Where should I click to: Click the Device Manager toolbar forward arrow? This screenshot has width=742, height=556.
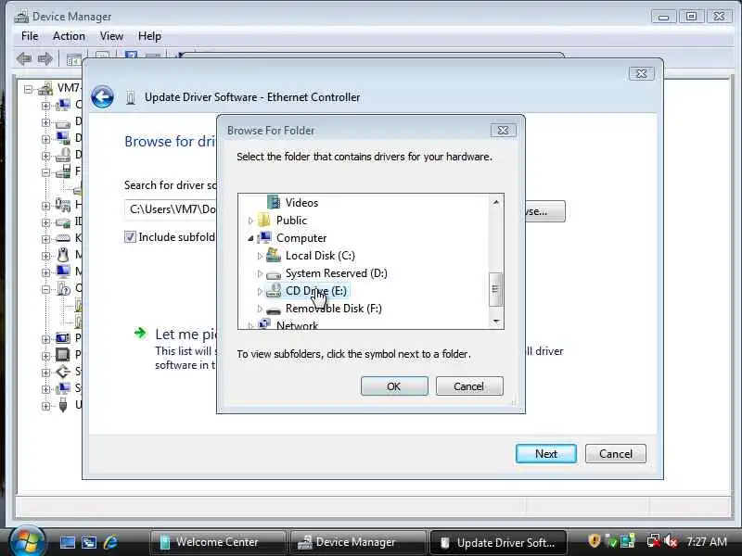pyautogui.click(x=45, y=59)
